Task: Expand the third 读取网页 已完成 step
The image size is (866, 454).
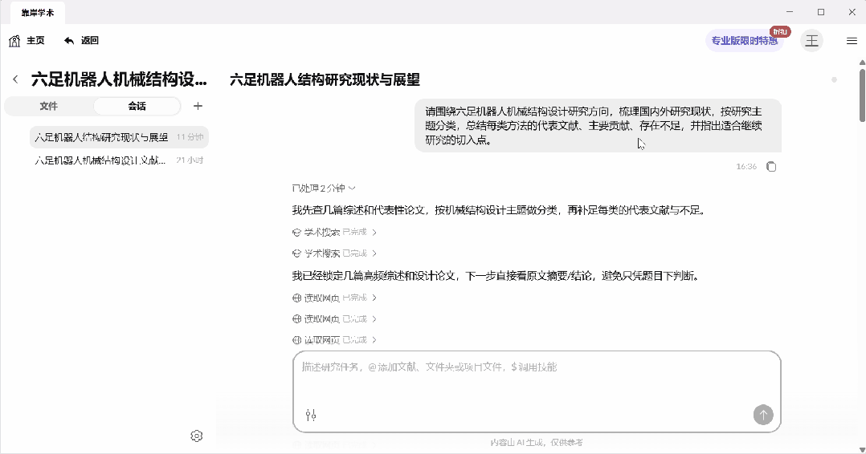Action: point(334,340)
